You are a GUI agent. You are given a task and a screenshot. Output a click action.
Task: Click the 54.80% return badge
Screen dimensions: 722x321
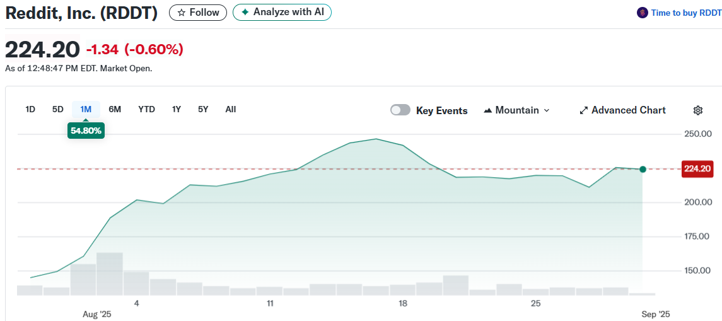point(86,131)
